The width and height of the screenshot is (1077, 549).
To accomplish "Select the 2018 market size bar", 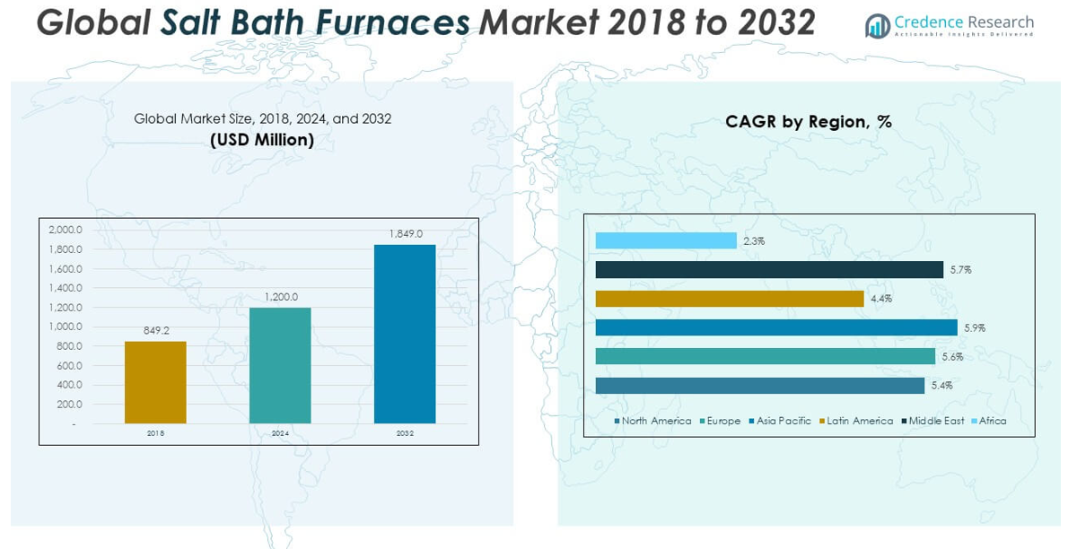I will point(155,382).
